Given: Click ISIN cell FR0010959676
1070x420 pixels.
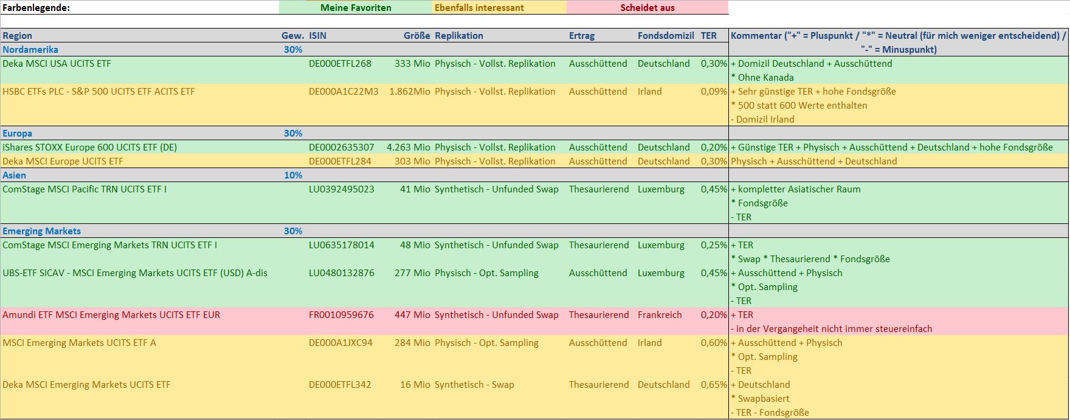Looking at the screenshot, I should (341, 315).
